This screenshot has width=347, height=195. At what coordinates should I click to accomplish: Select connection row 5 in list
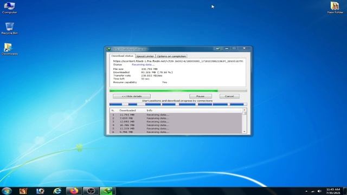click(176, 128)
